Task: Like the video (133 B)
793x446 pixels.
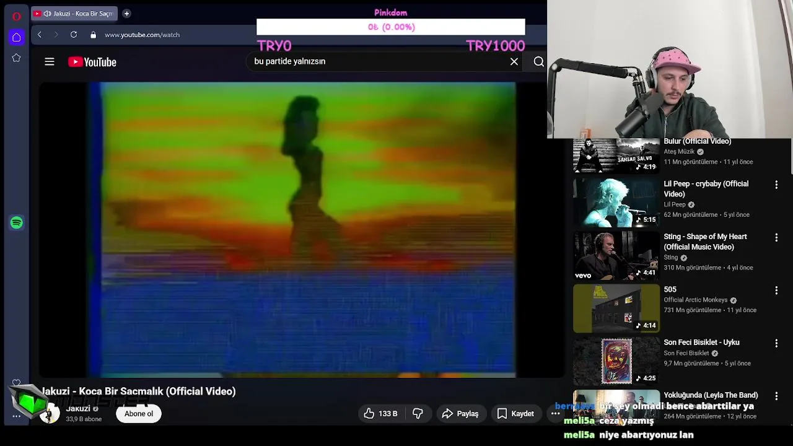Action: point(380,413)
